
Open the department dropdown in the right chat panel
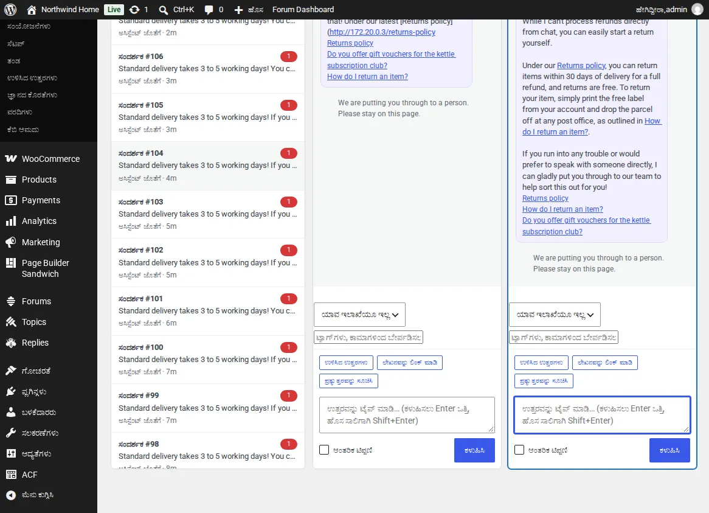pos(555,315)
